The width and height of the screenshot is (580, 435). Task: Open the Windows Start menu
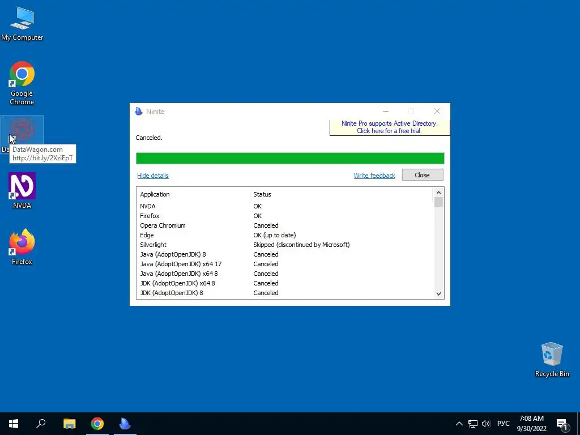pyautogui.click(x=14, y=424)
